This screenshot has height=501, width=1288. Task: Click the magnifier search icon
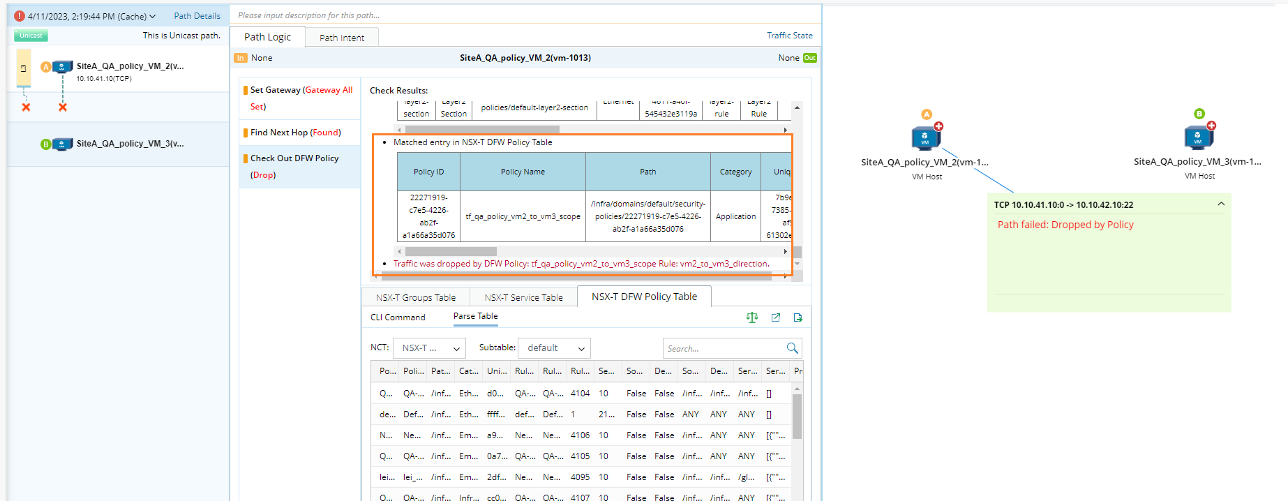tap(792, 348)
